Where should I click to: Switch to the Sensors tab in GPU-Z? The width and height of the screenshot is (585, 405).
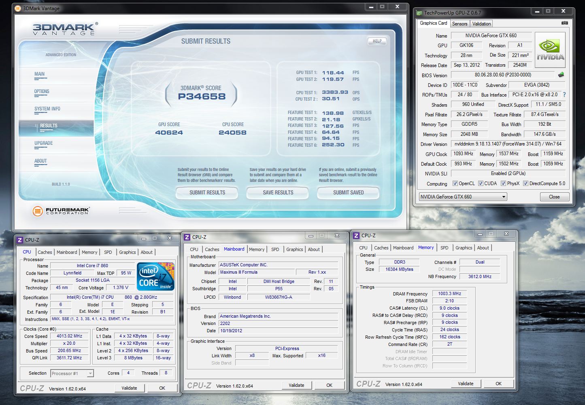459,24
